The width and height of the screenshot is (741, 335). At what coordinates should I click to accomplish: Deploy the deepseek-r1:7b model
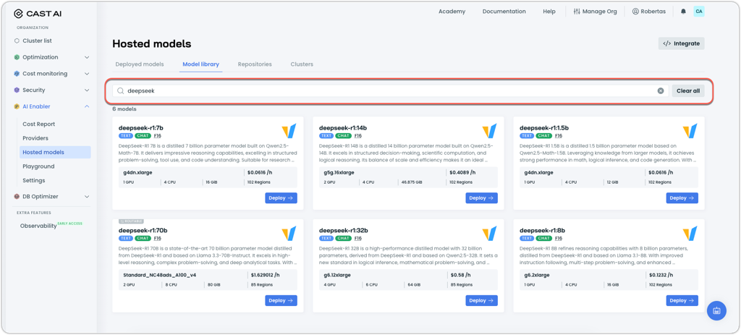(x=281, y=198)
